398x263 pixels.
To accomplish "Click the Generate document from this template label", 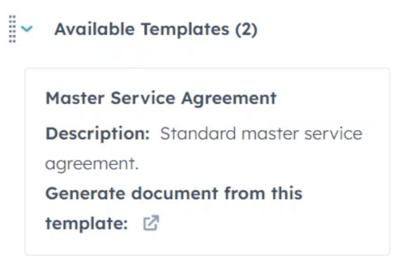I will pyautogui.click(x=174, y=209).
